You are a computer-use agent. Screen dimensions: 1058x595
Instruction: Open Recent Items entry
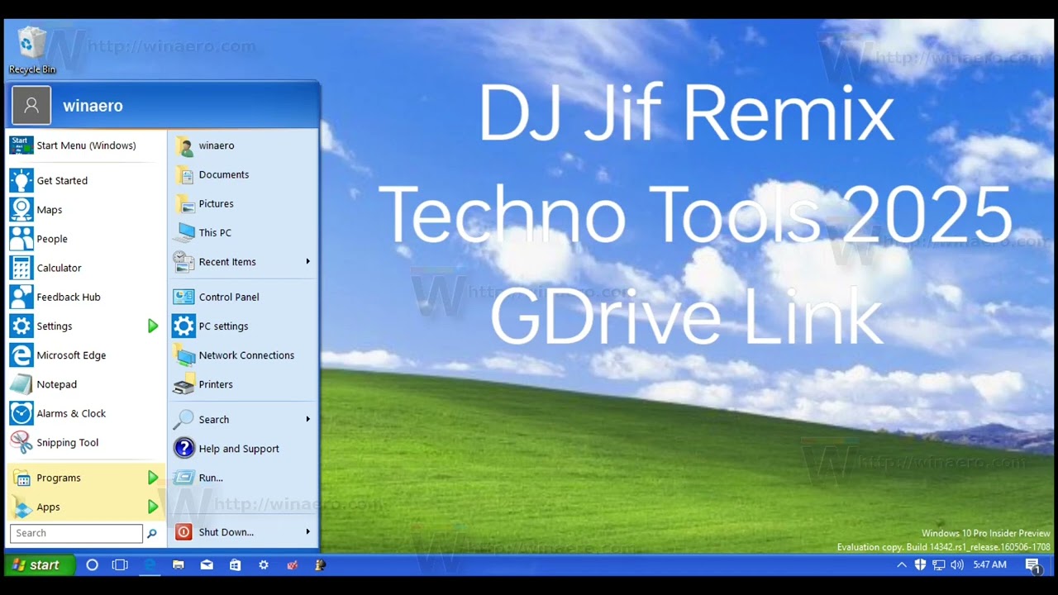pyautogui.click(x=243, y=262)
